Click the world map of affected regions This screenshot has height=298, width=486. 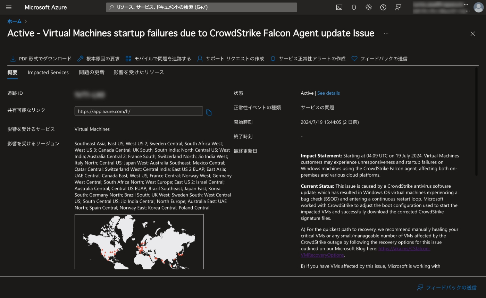click(139, 242)
